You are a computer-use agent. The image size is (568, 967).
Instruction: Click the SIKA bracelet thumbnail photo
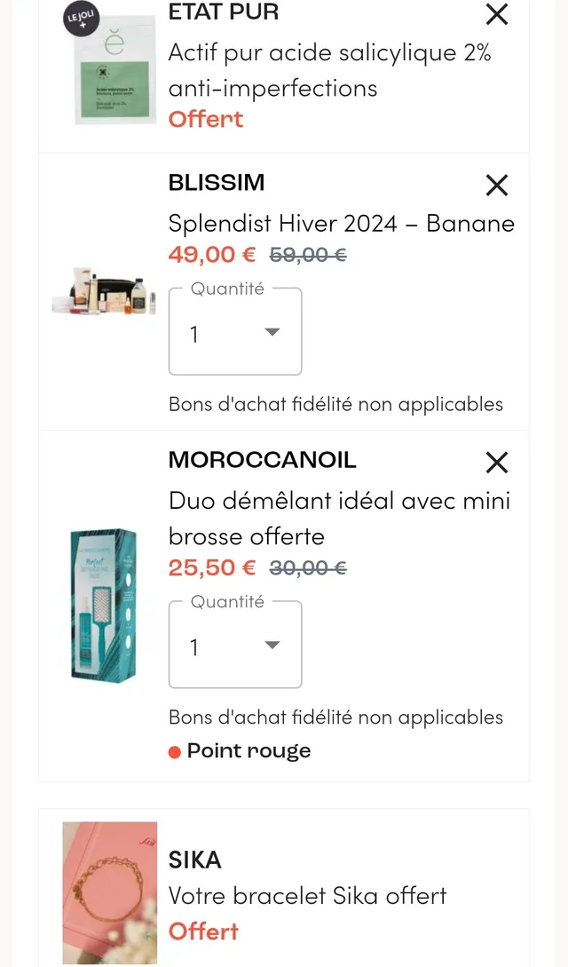tap(109, 892)
